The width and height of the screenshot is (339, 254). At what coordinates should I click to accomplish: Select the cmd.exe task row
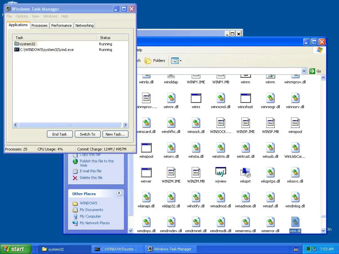click(x=71, y=50)
